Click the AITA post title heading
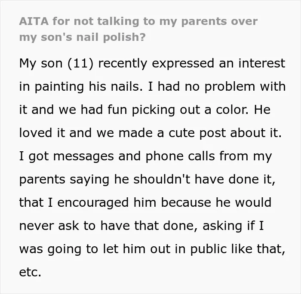The height and width of the screenshot is (294, 301). [138, 29]
